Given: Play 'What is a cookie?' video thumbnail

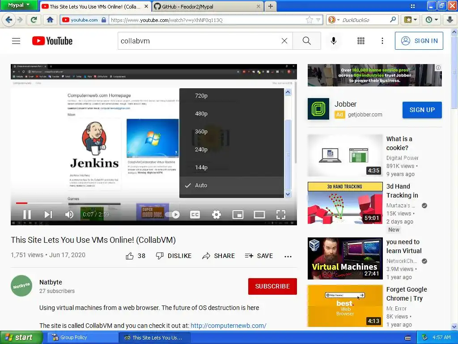Looking at the screenshot, I should [345, 155].
